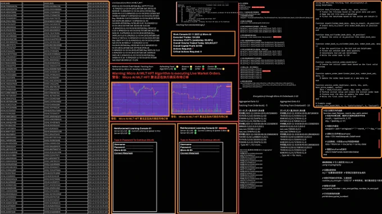Click the Coinbase Prime yellow status indicator
The image size is (382, 214).
(x=224, y=69)
